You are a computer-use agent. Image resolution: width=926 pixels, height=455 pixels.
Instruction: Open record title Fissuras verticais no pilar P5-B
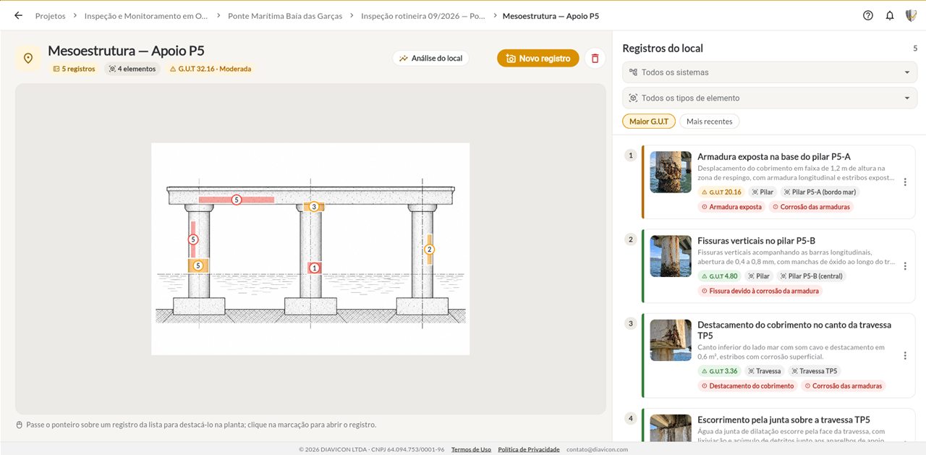(x=757, y=240)
